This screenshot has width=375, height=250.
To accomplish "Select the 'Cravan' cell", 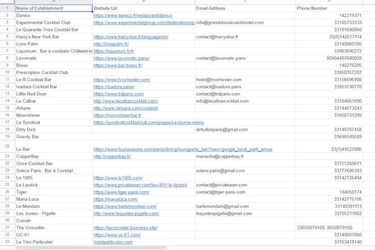I will pyautogui.click(x=54, y=221).
